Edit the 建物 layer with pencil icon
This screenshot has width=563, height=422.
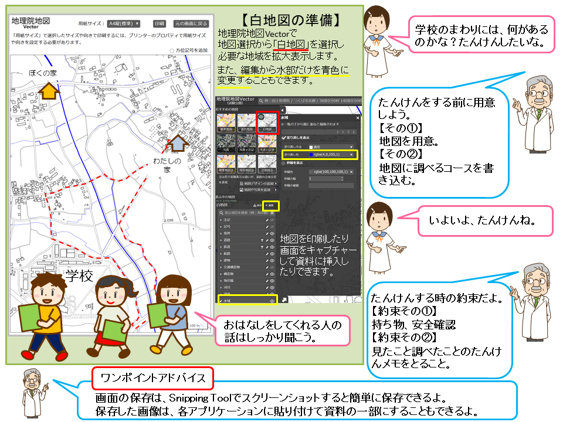point(267,260)
